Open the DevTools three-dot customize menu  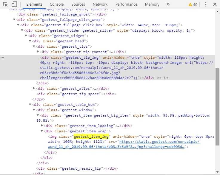[206, 4]
